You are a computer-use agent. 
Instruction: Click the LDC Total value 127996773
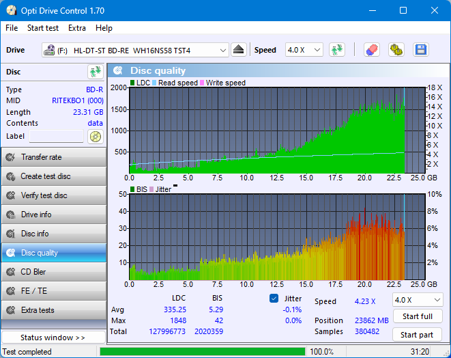pyautogui.click(x=167, y=331)
